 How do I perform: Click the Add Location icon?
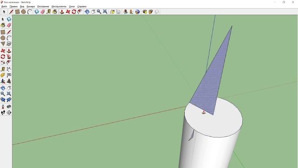112,12
